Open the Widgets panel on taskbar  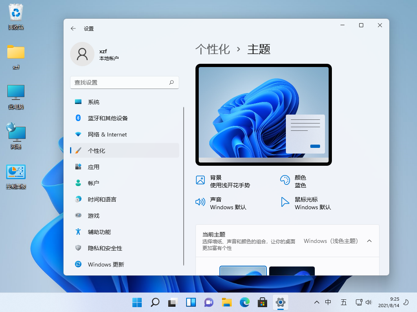click(x=191, y=302)
